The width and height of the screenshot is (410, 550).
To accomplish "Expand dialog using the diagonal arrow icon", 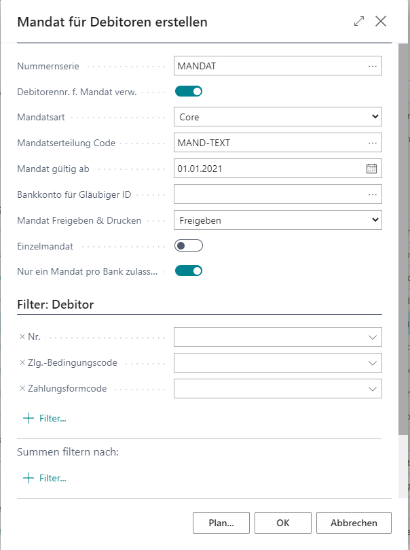I will pyautogui.click(x=358, y=21).
